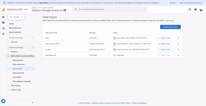The height and width of the screenshot is (106, 206).
Task: Collapse the Account settings section
Action: (x=33, y=38)
